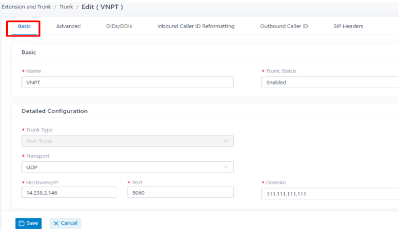The height and width of the screenshot is (232, 400).
Task: Focus the Hostname/IP input field
Action: tap(69, 193)
